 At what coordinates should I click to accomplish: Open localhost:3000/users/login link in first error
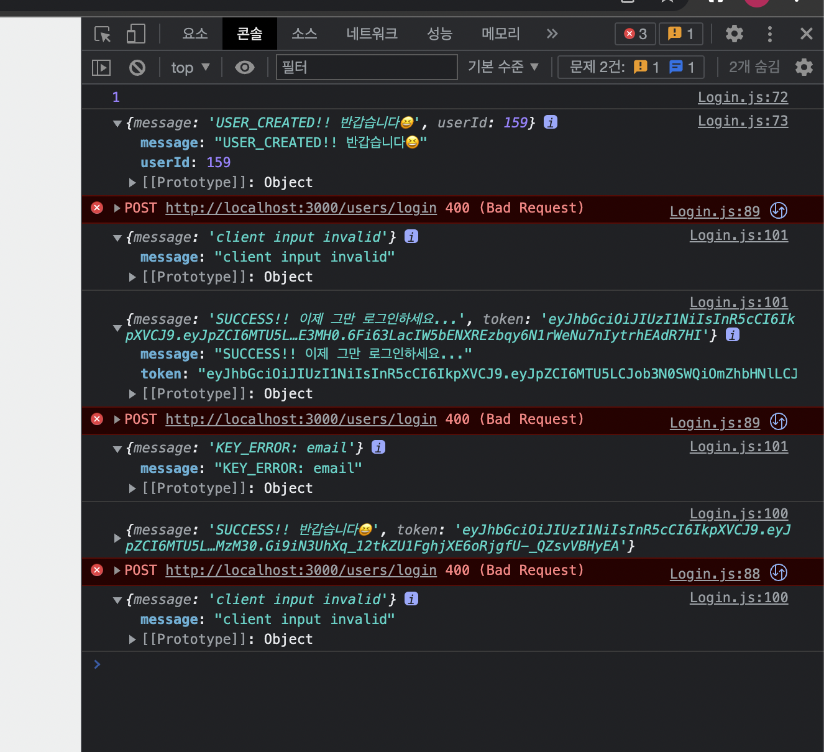coord(301,208)
